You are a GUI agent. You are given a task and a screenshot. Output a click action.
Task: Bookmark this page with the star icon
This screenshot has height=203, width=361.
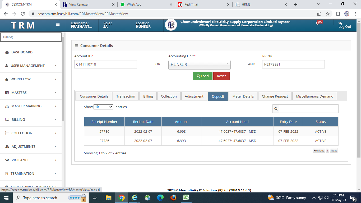coord(328,14)
